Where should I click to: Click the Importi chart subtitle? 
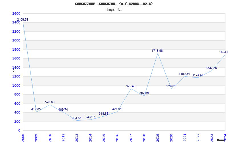point(114,9)
